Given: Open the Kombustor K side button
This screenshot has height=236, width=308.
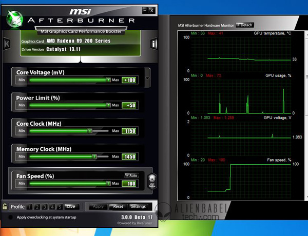Looking at the screenshot, I should pos(7,44).
